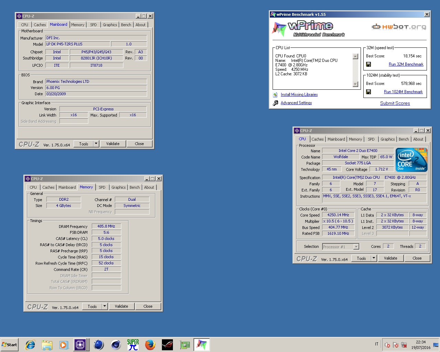Click the Install Missing Libraries page icon
This screenshot has height=352, width=440.
275,95
